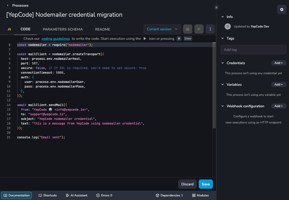Collapse the Credentials section

223,63
